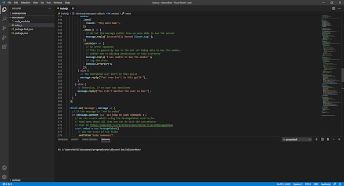Viewport: 344px width, 186px height.
Task: Open the File menu
Action: click(x=10, y=3)
